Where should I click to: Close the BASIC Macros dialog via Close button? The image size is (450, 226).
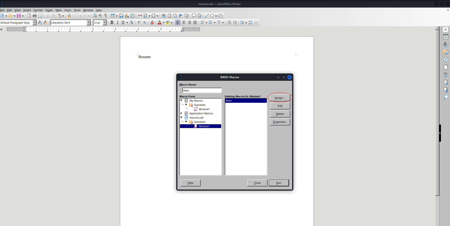tap(257, 183)
